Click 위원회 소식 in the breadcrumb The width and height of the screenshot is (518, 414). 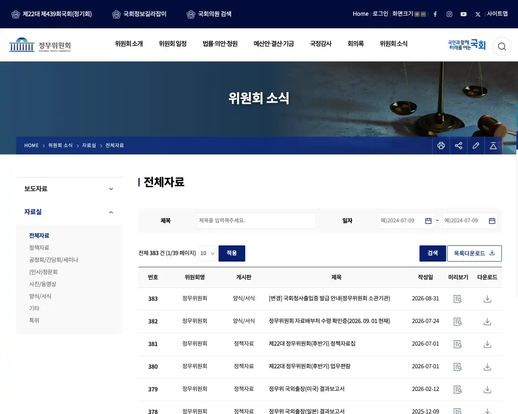60,146
